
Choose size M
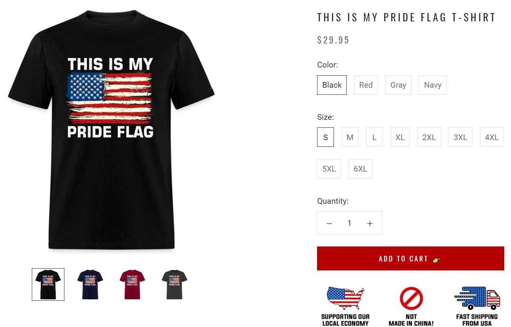[350, 137]
